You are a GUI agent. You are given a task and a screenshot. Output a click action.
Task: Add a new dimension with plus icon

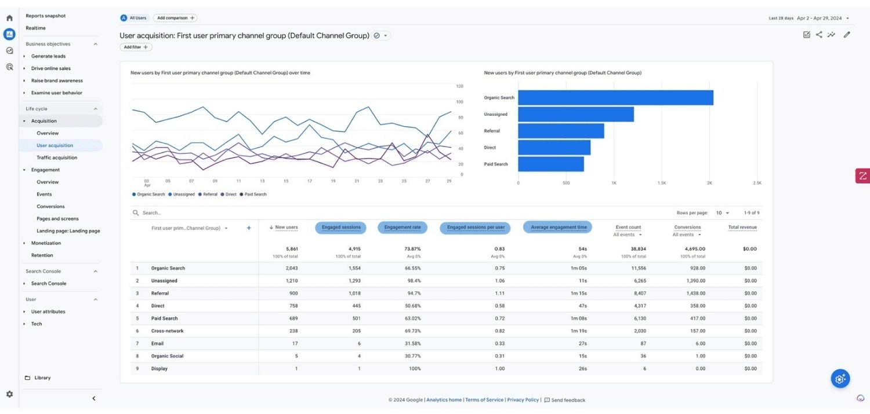[x=249, y=228]
